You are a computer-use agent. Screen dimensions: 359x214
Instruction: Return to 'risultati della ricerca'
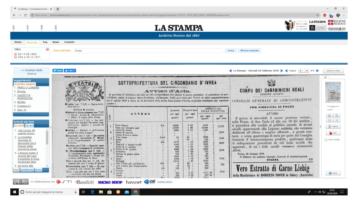32,72
